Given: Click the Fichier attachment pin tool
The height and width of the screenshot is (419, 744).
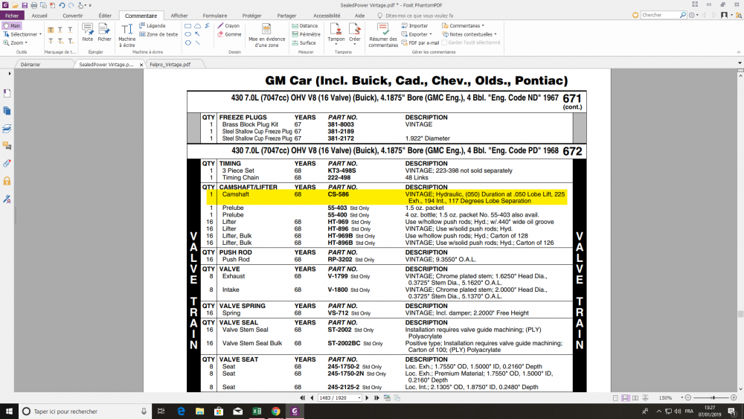Looking at the screenshot, I should point(104,32).
